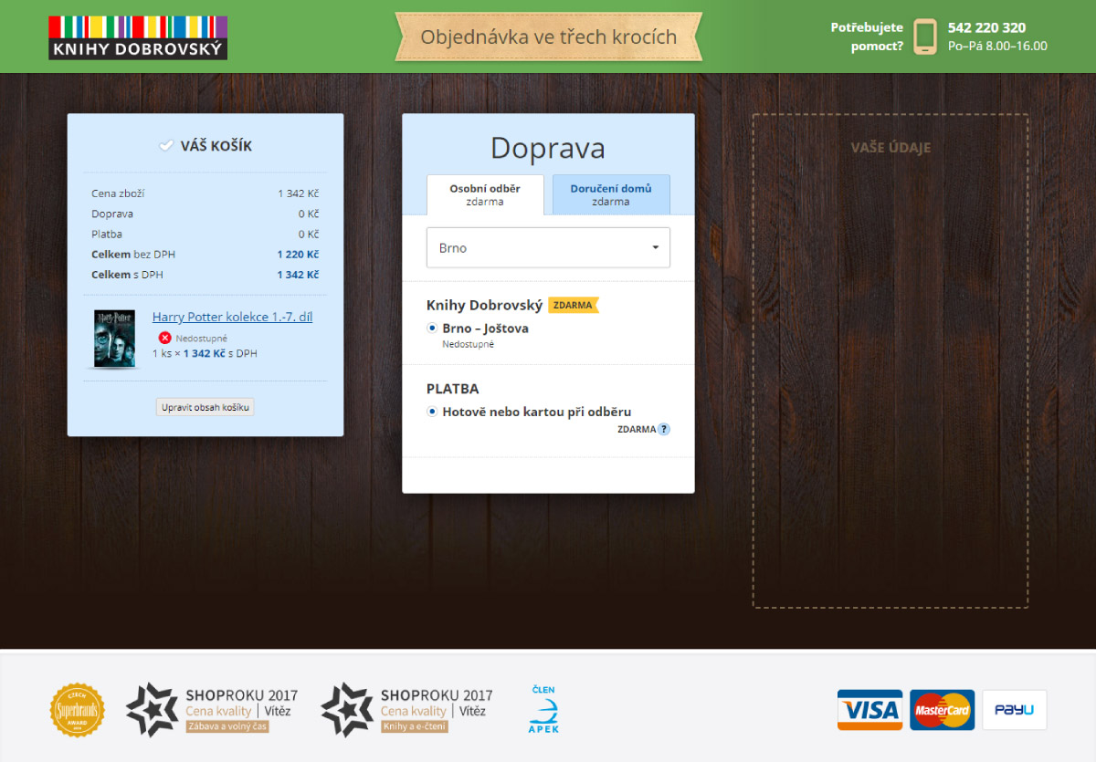
Task: Click the APEK member logo
Action: click(543, 709)
